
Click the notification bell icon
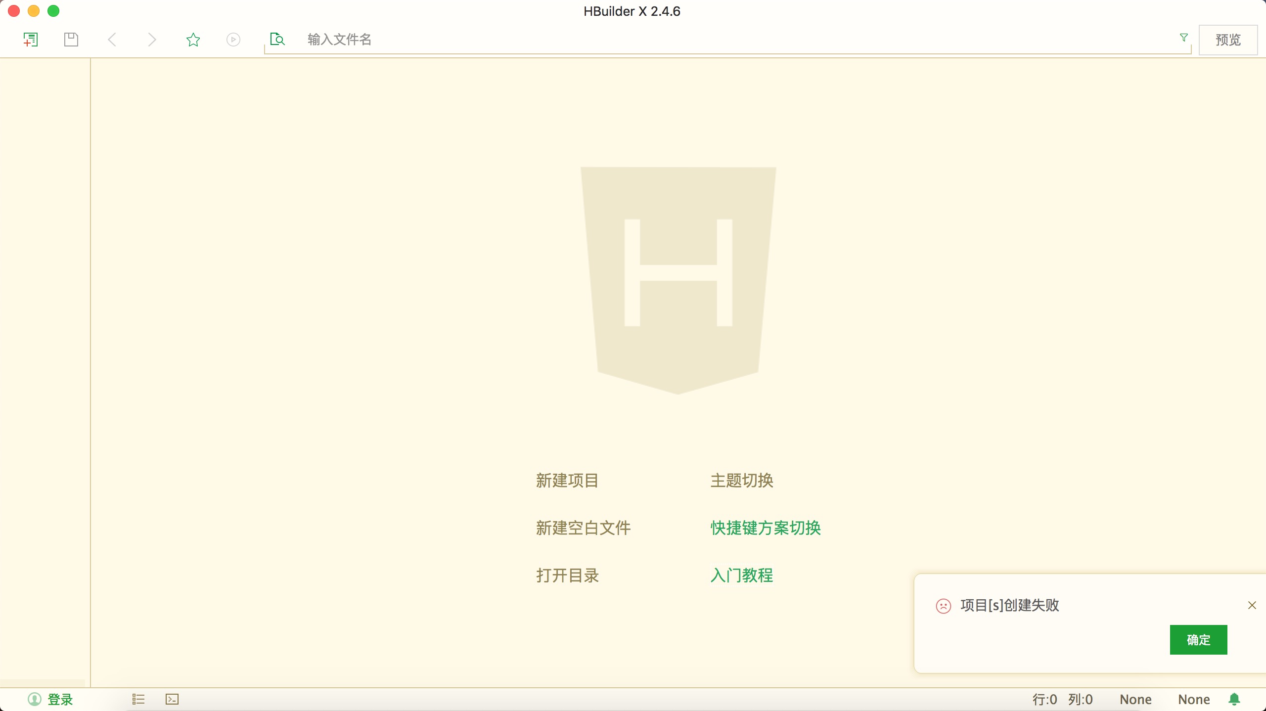[x=1234, y=699]
